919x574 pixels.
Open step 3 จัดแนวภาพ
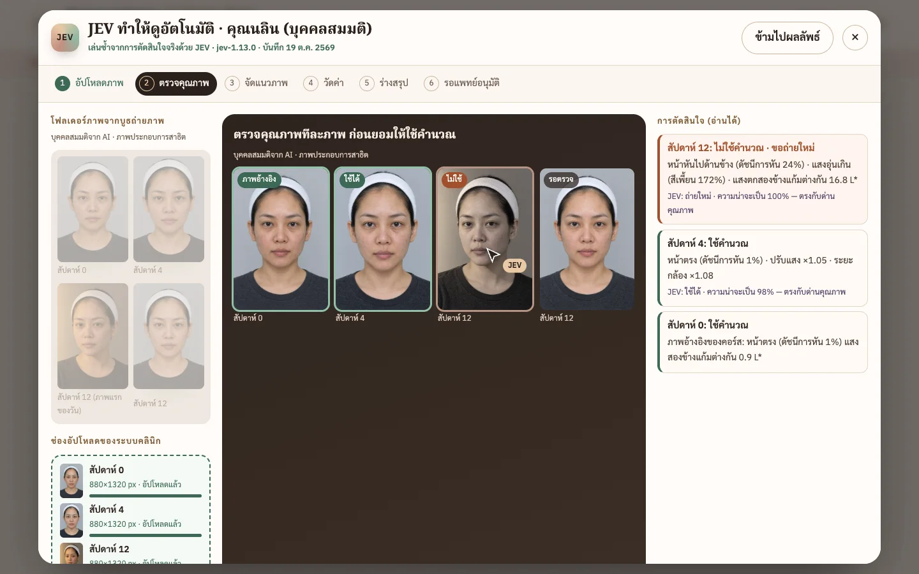click(257, 84)
